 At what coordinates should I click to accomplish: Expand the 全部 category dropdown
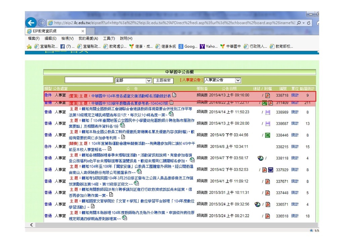click(x=148, y=81)
